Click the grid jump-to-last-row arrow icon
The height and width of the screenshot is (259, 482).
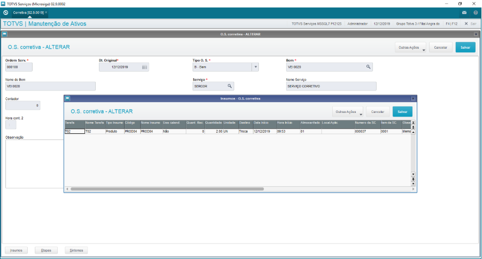[x=413, y=184]
